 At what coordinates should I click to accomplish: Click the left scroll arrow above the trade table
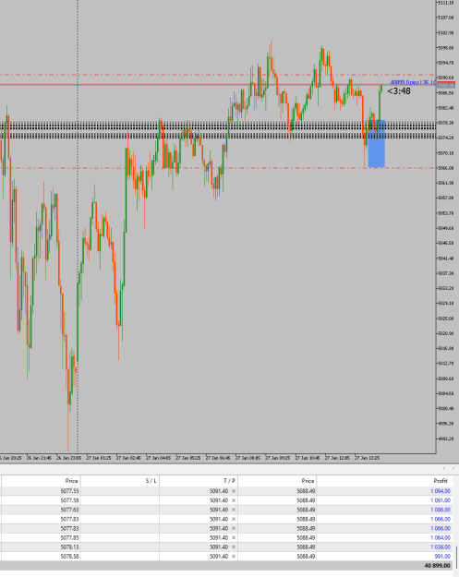tap(444, 468)
